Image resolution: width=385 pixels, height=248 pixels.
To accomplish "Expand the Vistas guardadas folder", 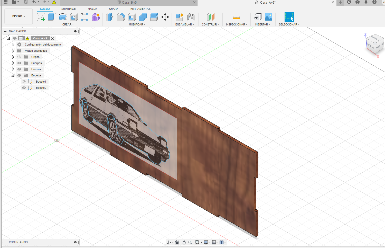I will click(x=13, y=51).
